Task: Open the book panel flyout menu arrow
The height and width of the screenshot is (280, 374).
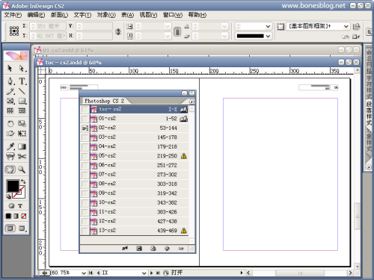Action: pos(191,102)
